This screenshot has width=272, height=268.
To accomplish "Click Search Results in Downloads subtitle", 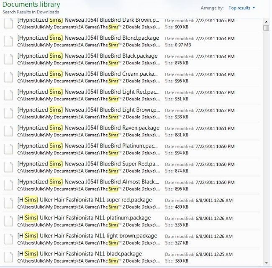I will pos(31,12).
